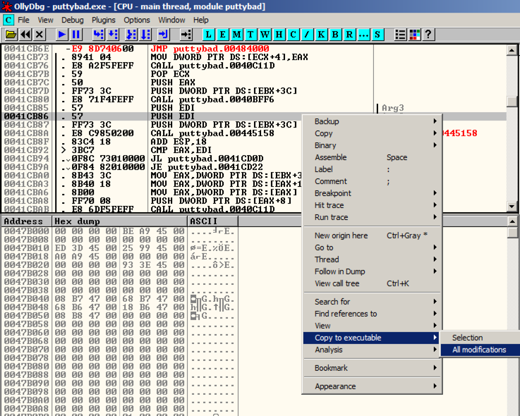Open the Options menu
Screen dimensions: 520x416
[x=137, y=20]
